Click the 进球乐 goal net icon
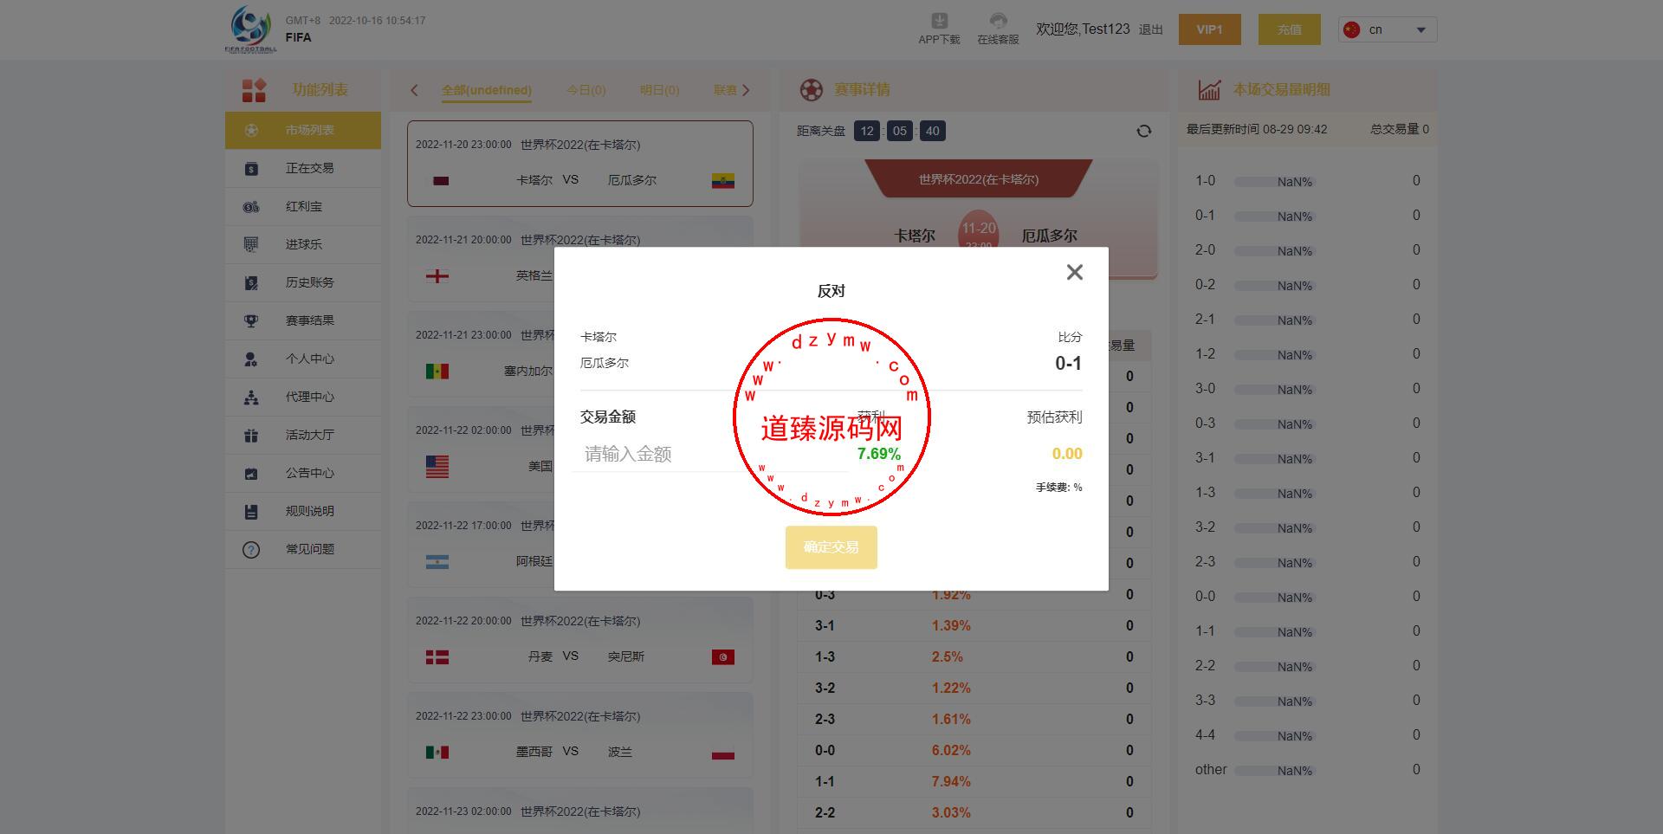1663x834 pixels. pos(251,244)
